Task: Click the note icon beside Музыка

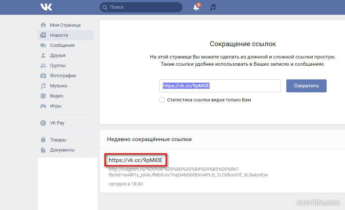Action: tap(43, 86)
